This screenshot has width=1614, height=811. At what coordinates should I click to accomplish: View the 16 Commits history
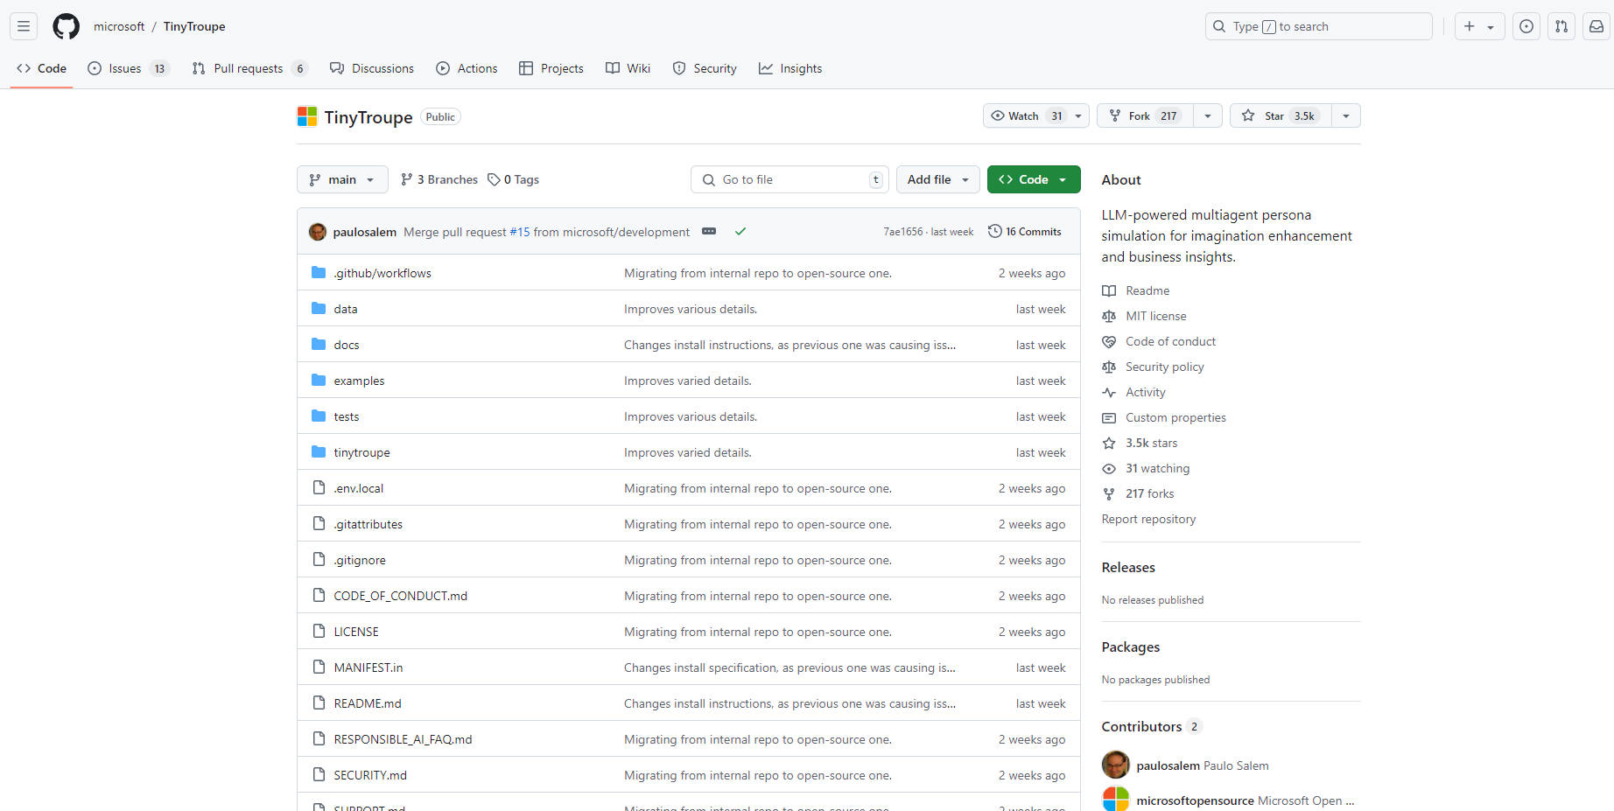pos(1025,232)
